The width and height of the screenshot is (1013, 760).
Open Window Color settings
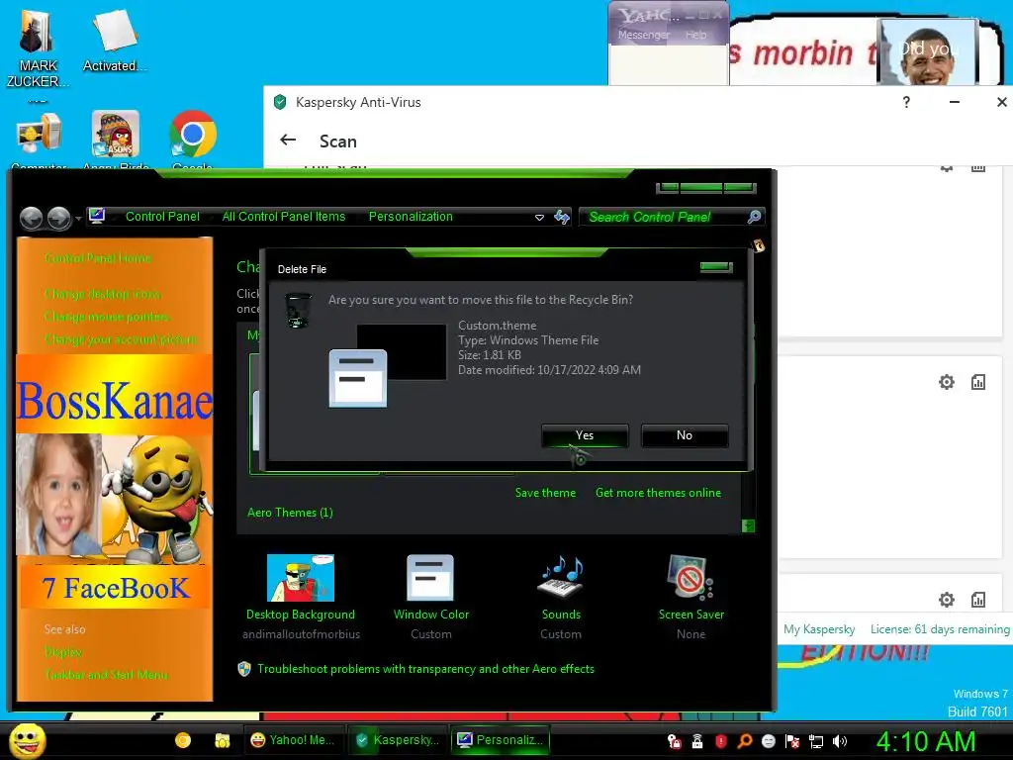(x=431, y=596)
